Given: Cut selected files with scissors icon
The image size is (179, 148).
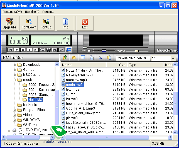Looking at the screenshot, I should tap(100, 57).
